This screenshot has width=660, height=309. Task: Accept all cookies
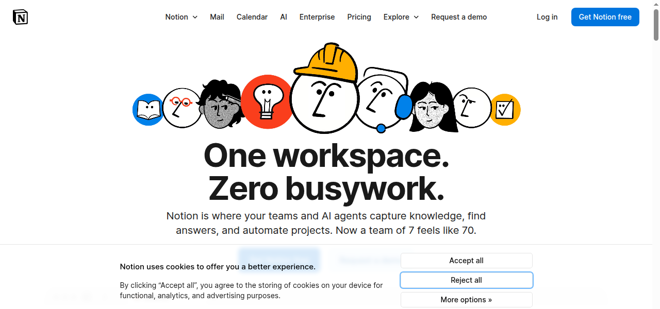466,261
